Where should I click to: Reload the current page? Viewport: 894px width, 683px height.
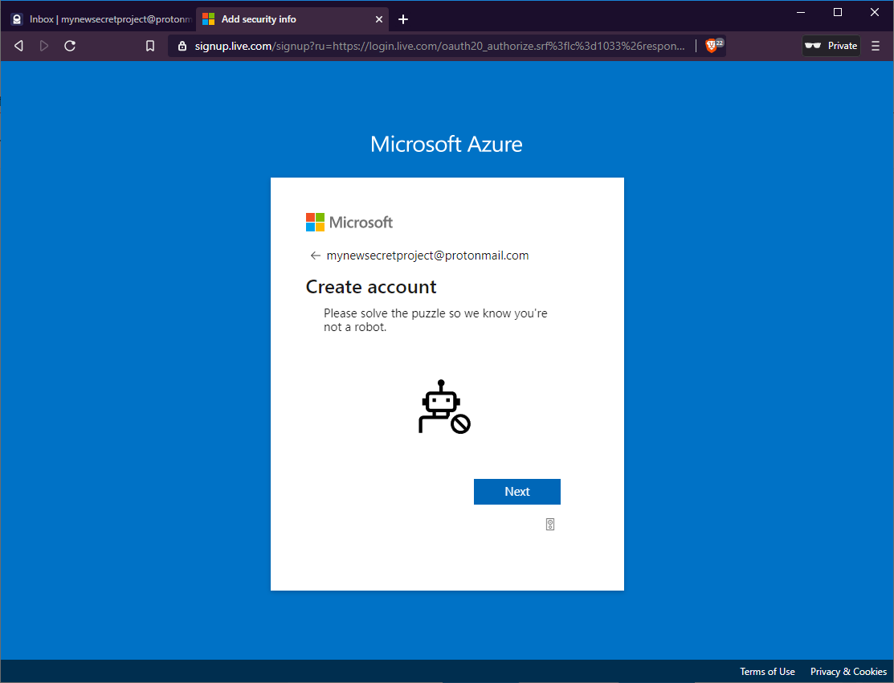point(70,46)
